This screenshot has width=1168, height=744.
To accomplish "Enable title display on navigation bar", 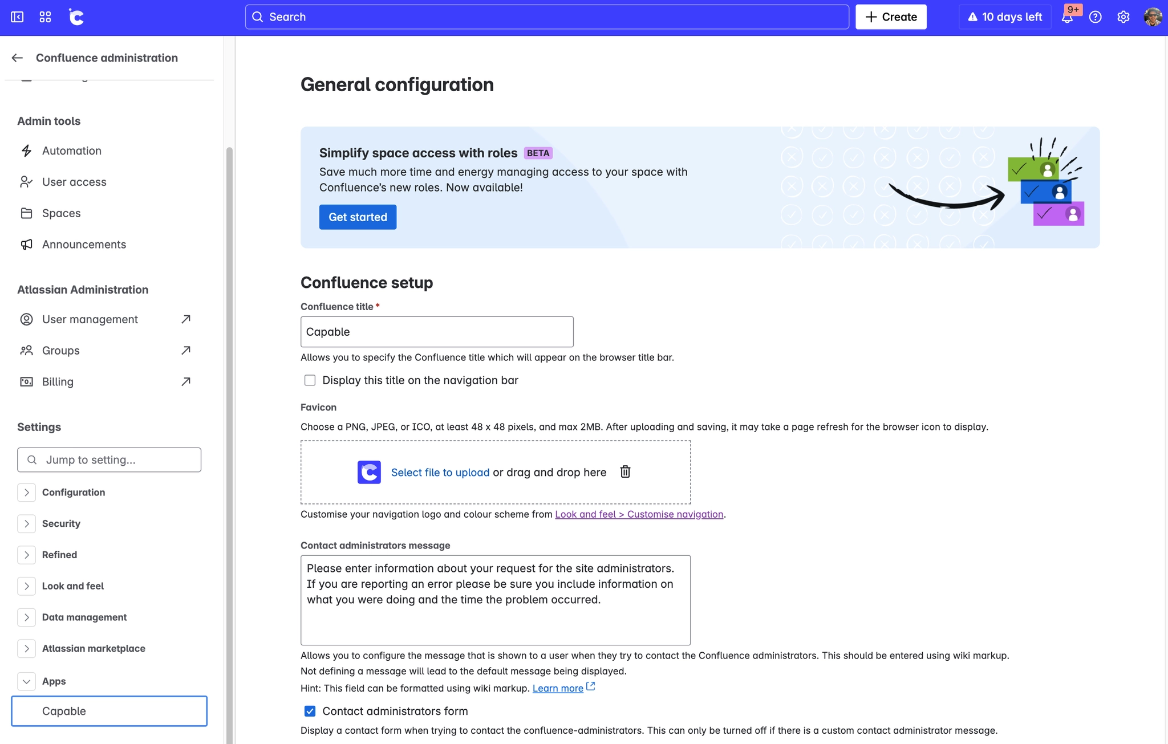I will click(310, 380).
